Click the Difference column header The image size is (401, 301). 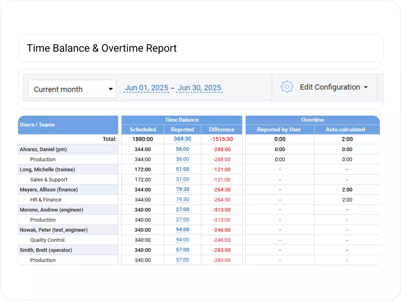[221, 129]
